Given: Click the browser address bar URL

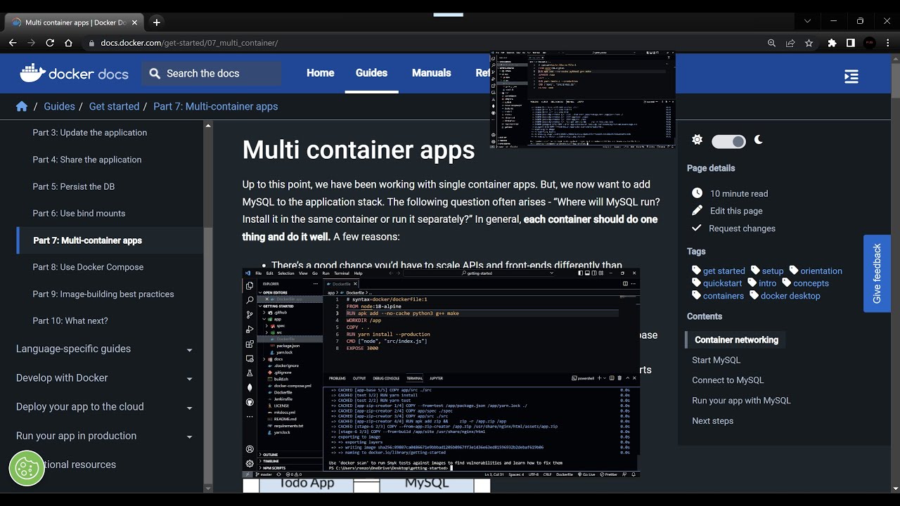Looking at the screenshot, I should pyautogui.click(x=189, y=43).
